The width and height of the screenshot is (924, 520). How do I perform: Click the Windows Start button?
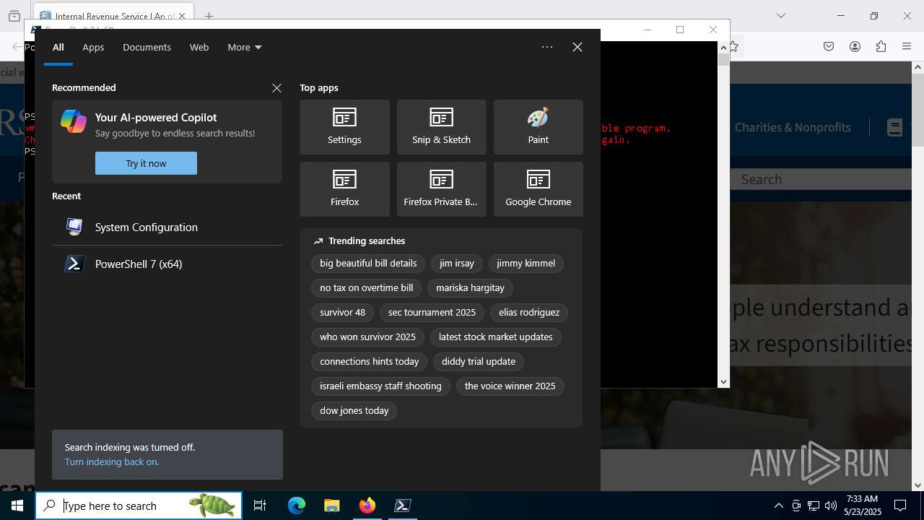click(x=17, y=506)
